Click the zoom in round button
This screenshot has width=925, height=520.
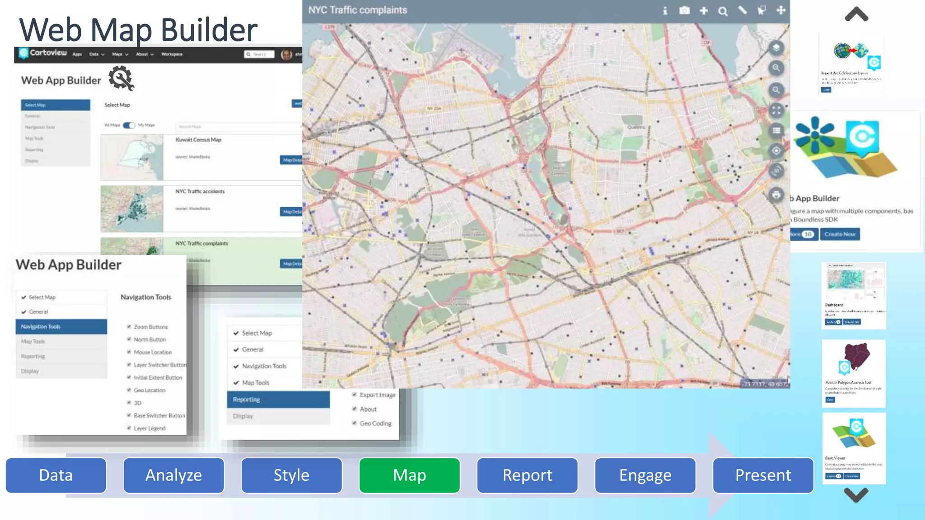coord(776,68)
